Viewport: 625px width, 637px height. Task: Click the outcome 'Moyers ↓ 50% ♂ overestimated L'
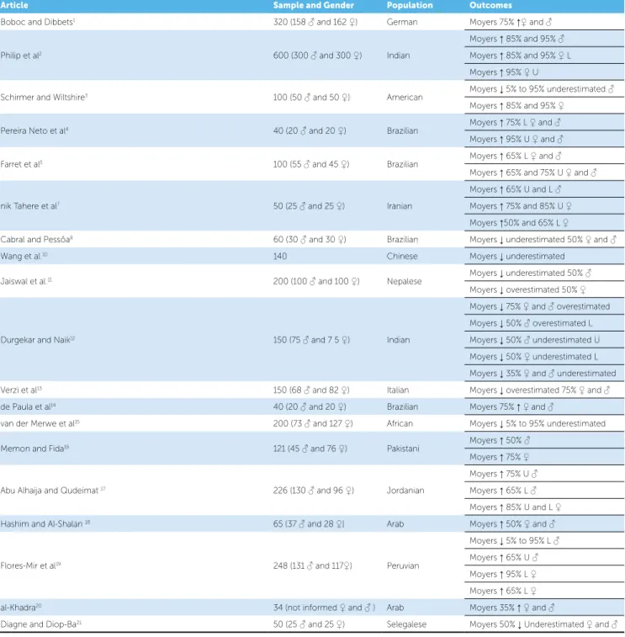click(531, 323)
